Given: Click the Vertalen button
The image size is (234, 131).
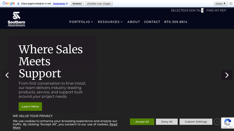Looking at the screenshot, I should [77, 3].
